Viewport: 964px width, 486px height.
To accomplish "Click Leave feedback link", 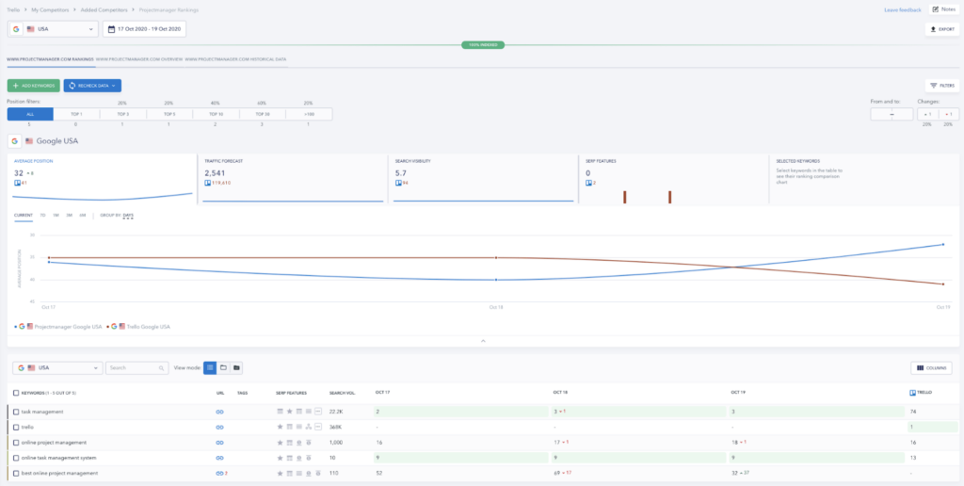I will pyautogui.click(x=903, y=9).
